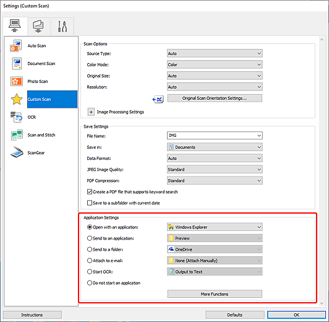Uncheck Create a PDF file that supports keyword search
The image size is (329, 322).
pyautogui.click(x=90, y=192)
